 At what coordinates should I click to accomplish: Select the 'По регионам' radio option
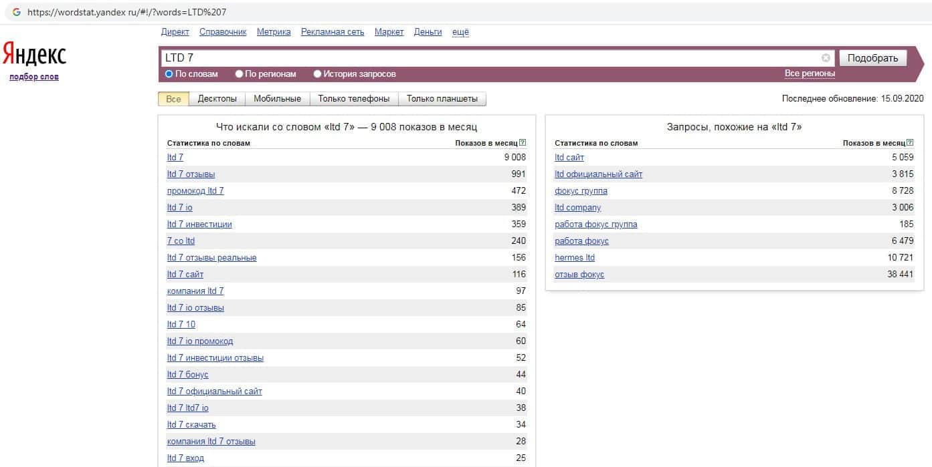click(240, 74)
